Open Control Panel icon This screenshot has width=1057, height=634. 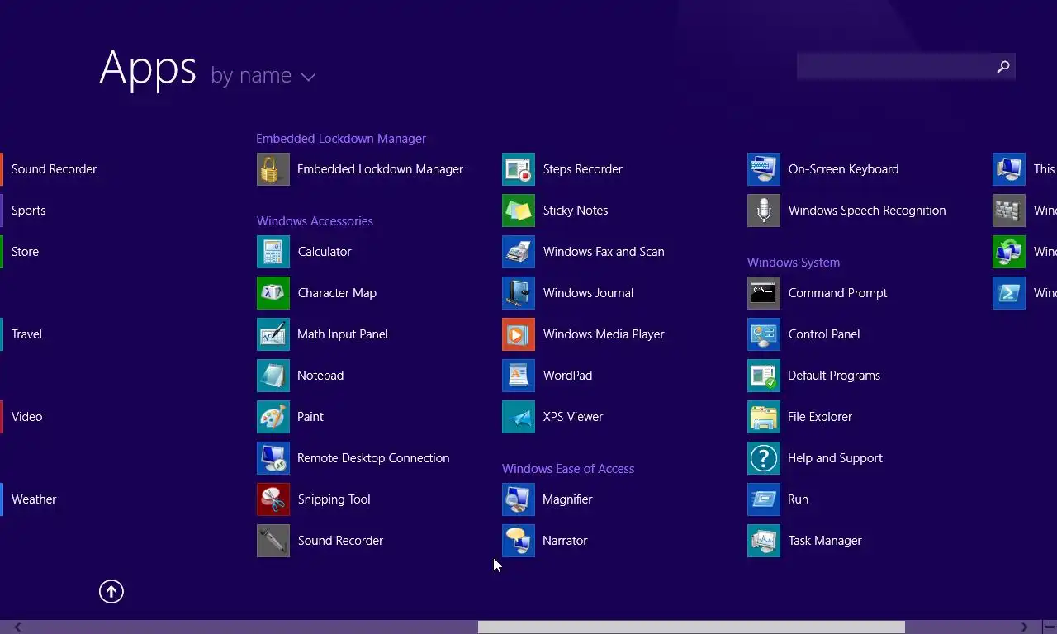point(764,334)
